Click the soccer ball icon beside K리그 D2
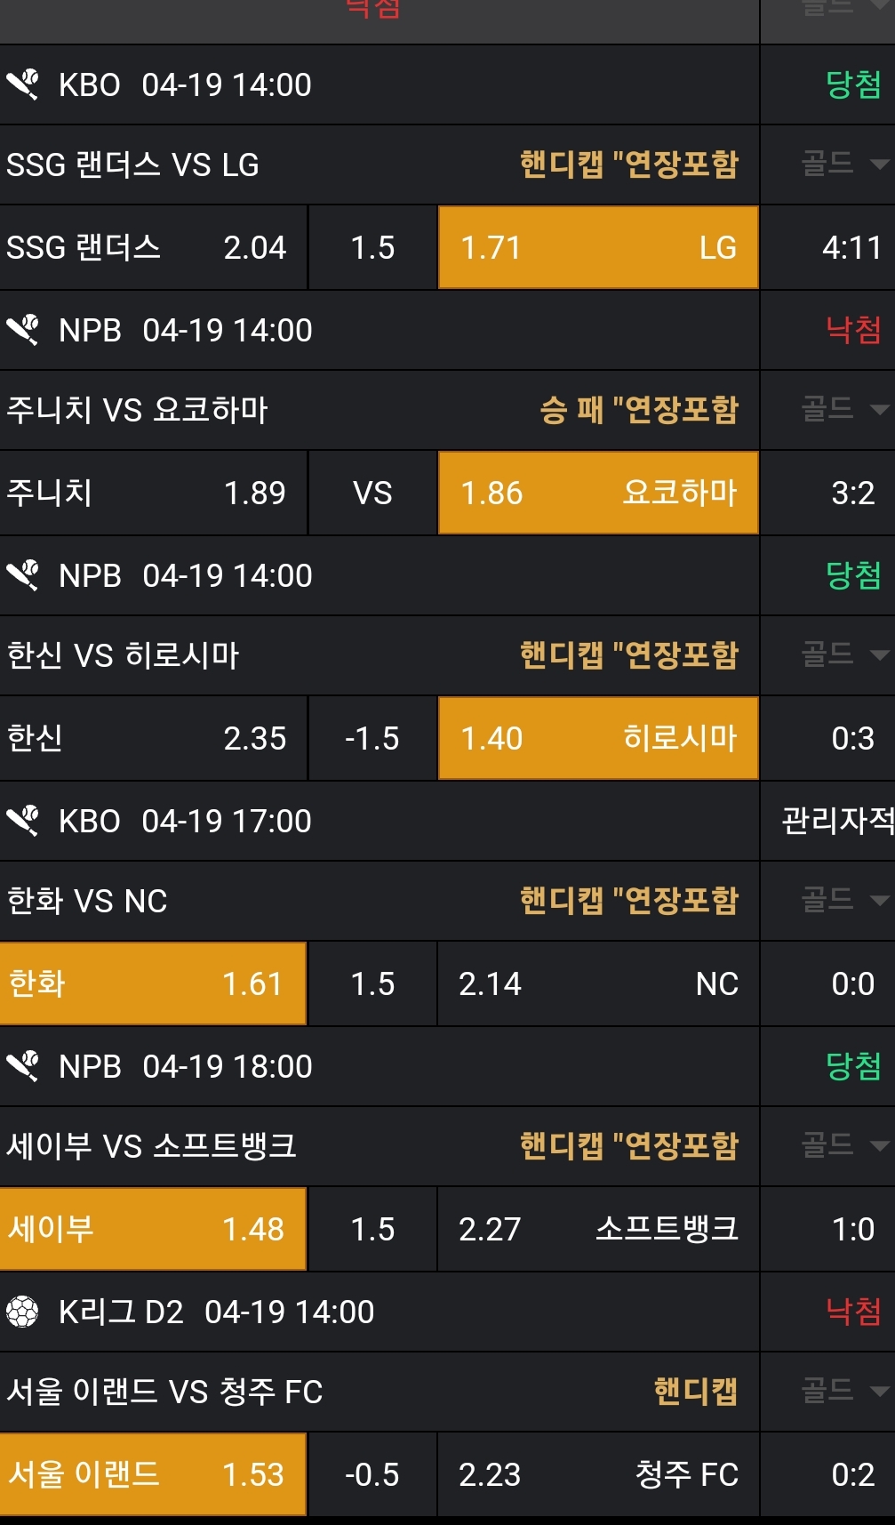895x1525 pixels. 23,1312
